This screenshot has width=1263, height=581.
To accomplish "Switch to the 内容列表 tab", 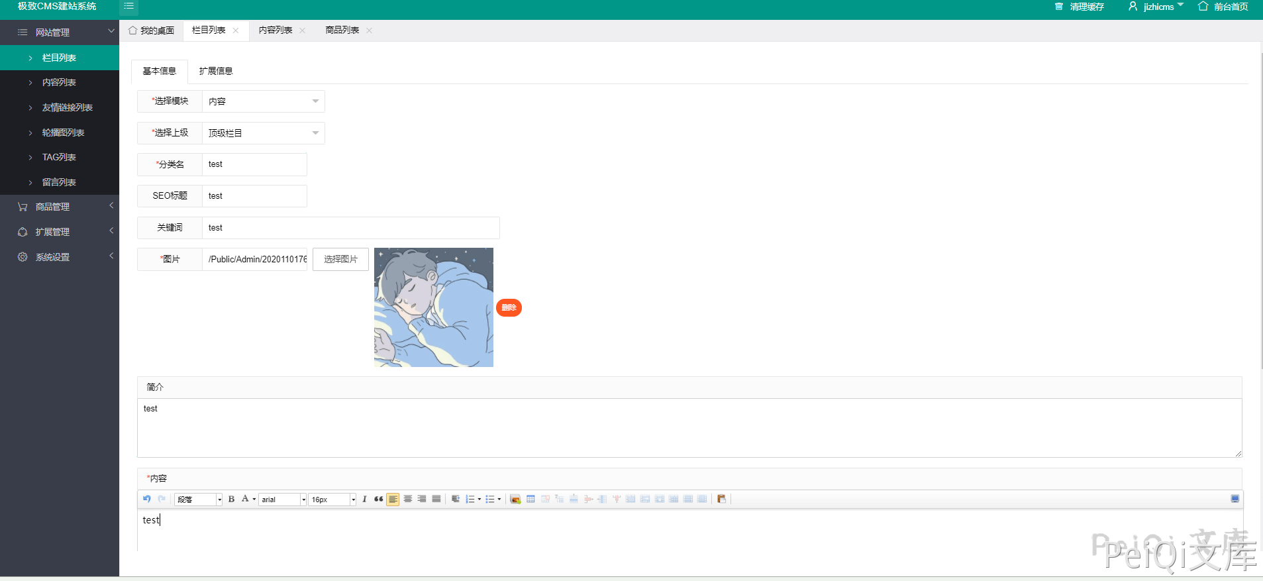I will [276, 30].
